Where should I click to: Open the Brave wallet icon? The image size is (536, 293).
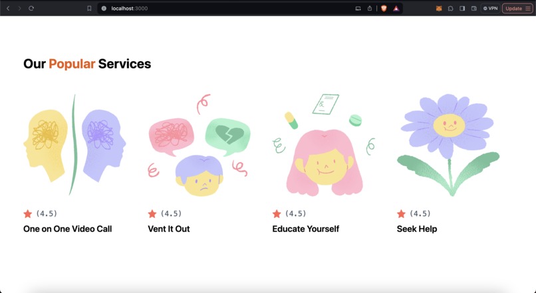pyautogui.click(x=473, y=8)
